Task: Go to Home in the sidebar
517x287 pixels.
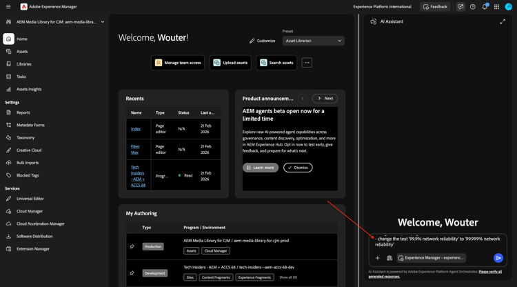Action: point(22,39)
